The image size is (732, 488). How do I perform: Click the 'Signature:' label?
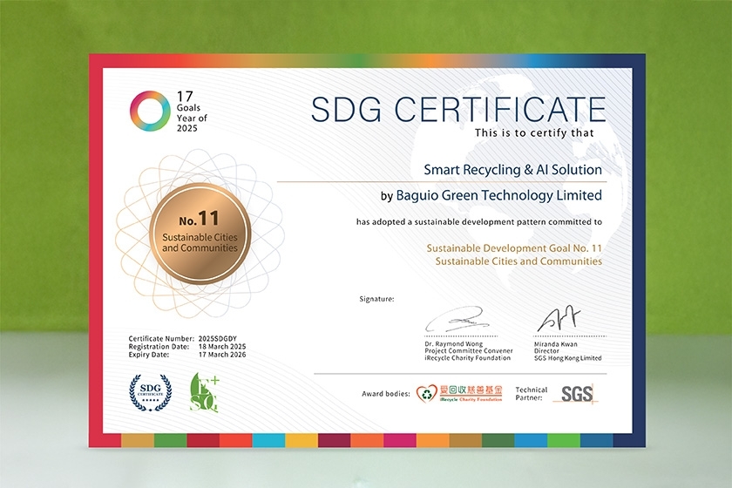(x=376, y=299)
